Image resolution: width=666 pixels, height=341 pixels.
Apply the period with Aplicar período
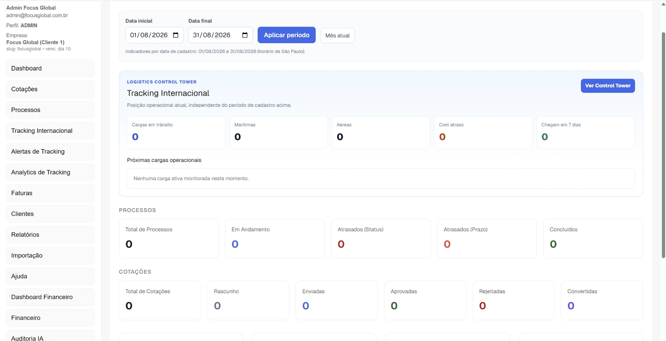(286, 35)
